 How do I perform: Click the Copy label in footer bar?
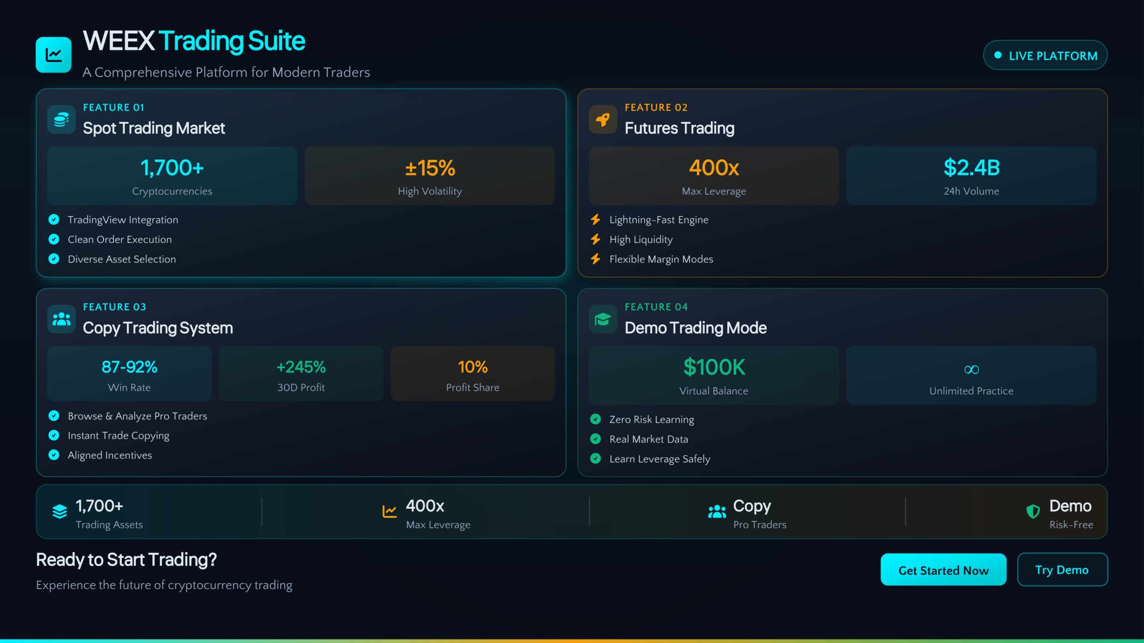pyautogui.click(x=752, y=506)
